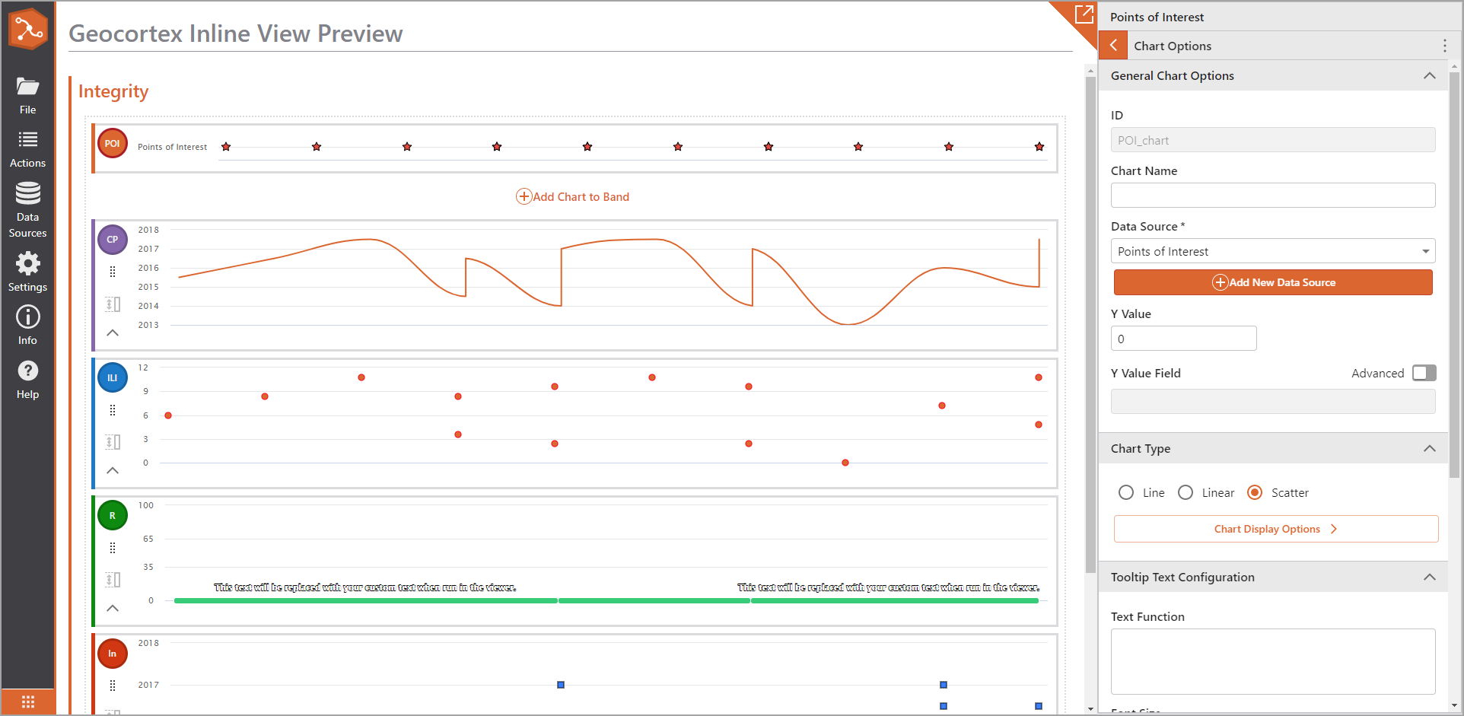Open the Data Sources menu
Screen dimensions: 1464x716
click(28, 210)
